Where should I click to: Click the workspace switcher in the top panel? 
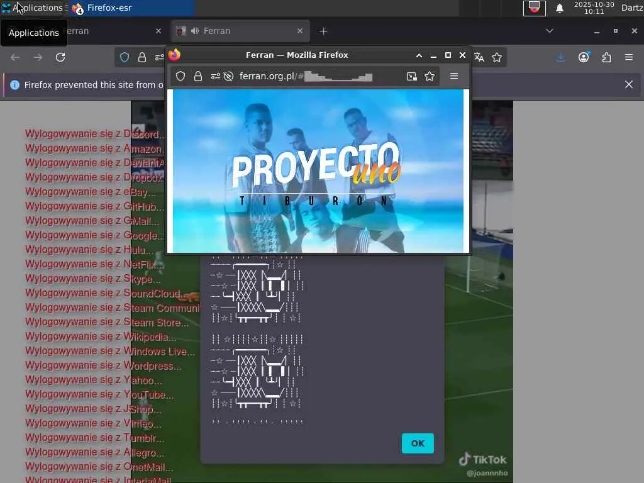[x=535, y=8]
